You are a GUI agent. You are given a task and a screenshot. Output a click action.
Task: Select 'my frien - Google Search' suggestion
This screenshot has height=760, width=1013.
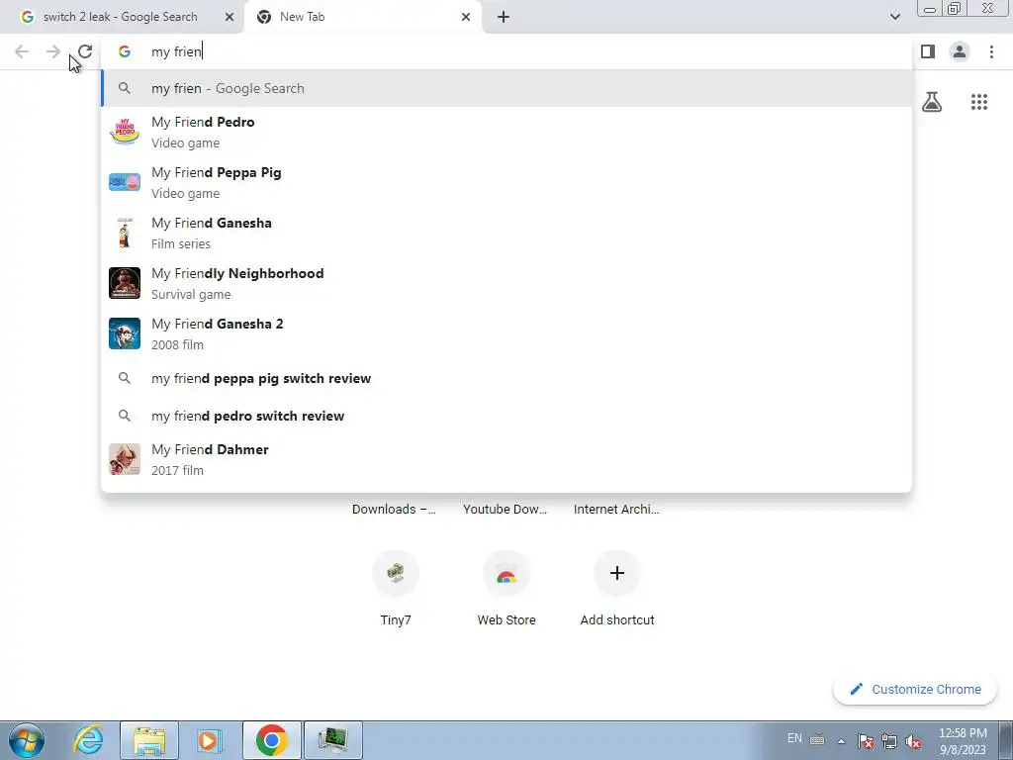coord(506,88)
